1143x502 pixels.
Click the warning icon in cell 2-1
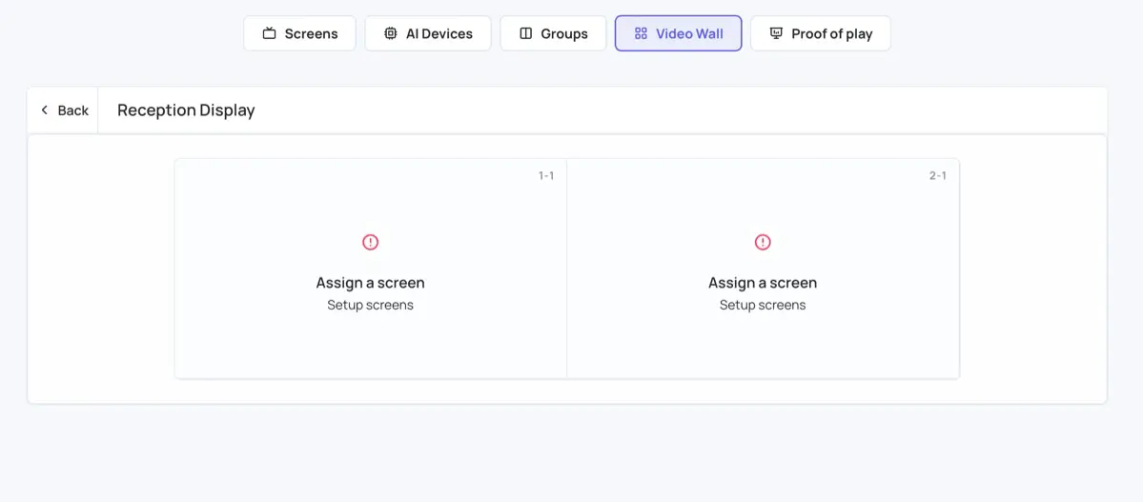[763, 242]
